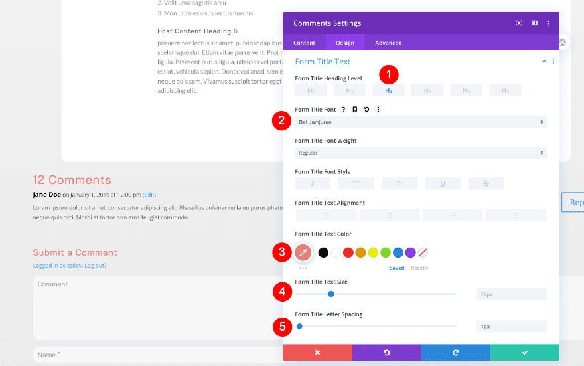584x366 pixels.
Task: Click the purple undo button
Action: (x=387, y=353)
